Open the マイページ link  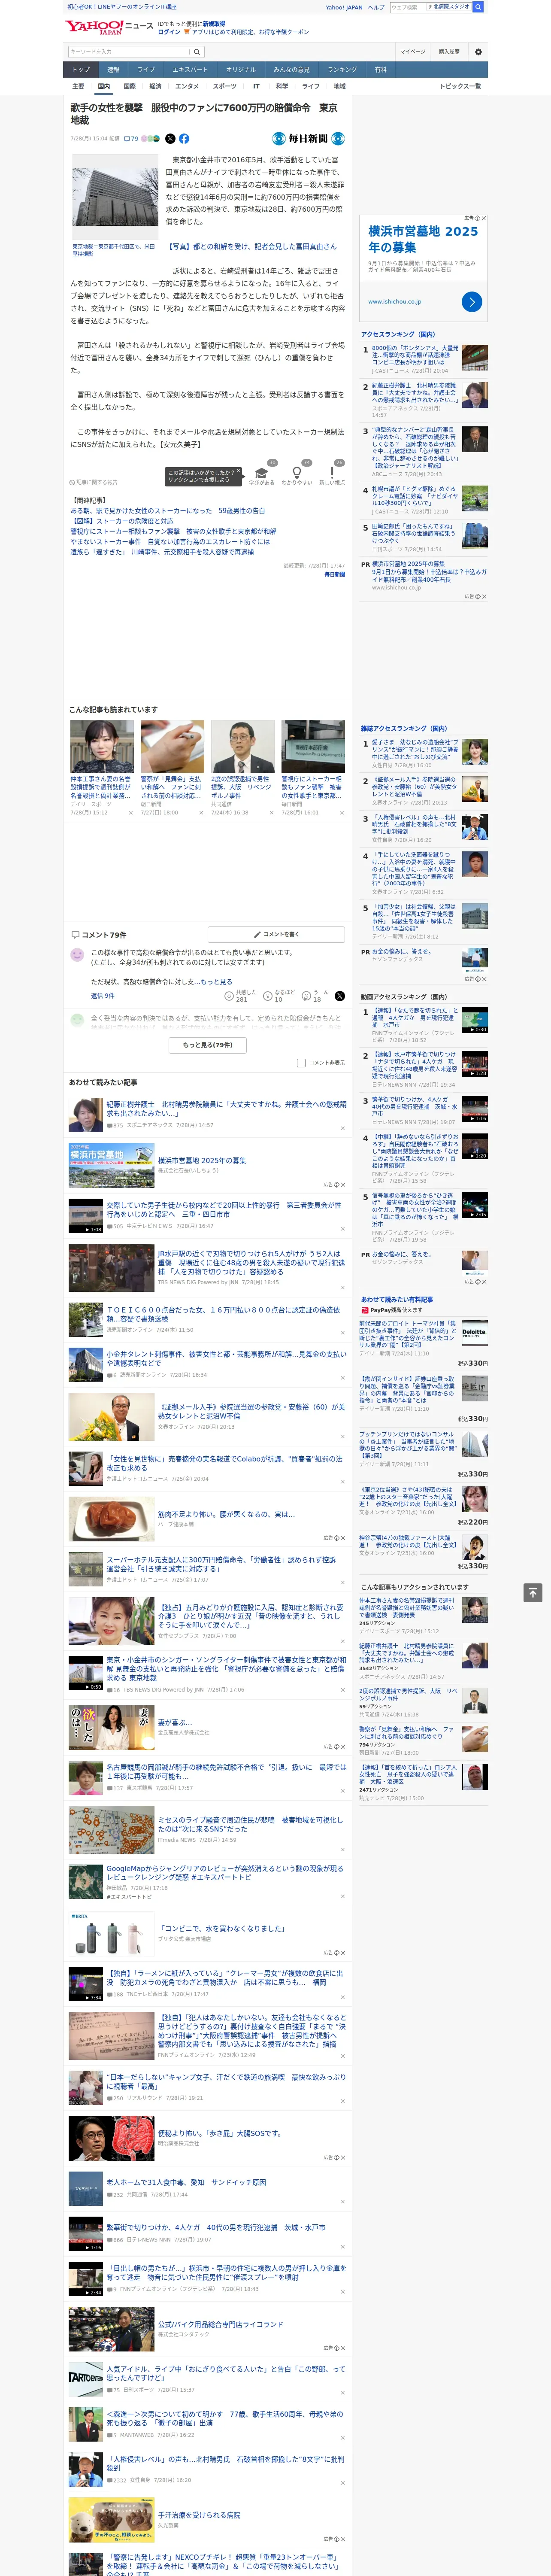412,52
